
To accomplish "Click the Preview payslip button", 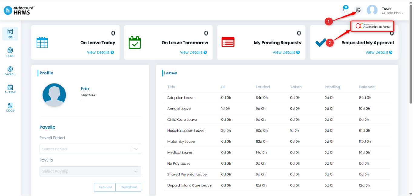I will coord(105,187).
